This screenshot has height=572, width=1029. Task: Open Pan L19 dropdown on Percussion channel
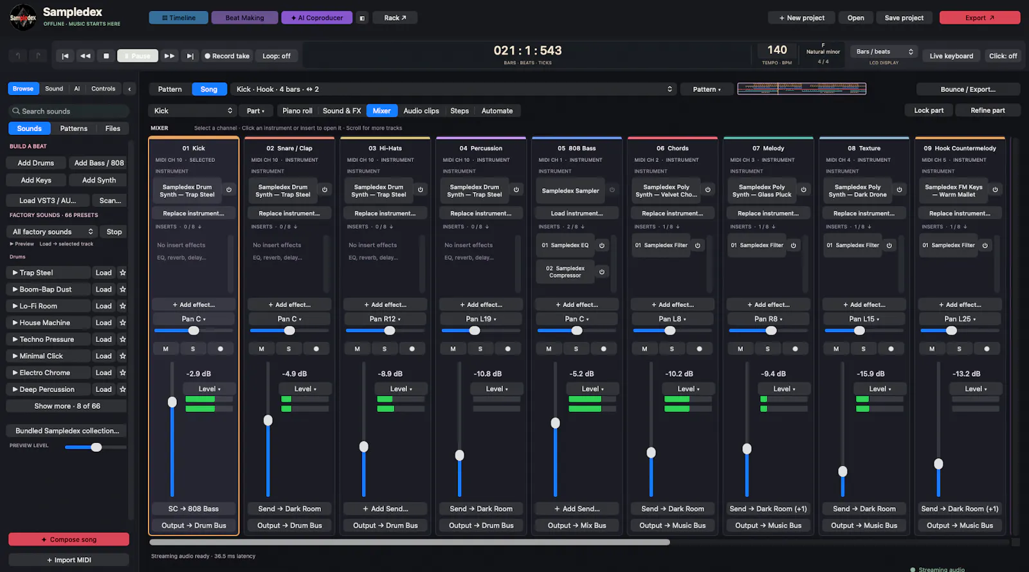[x=481, y=319]
